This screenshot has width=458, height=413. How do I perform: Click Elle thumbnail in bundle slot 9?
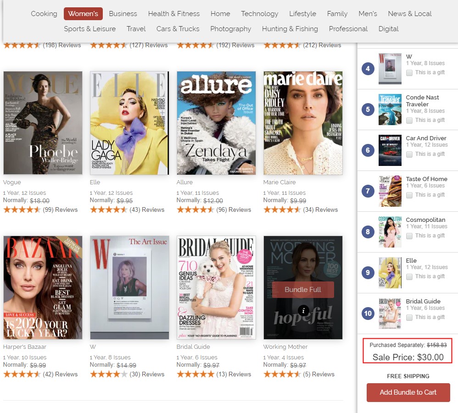[x=390, y=273]
